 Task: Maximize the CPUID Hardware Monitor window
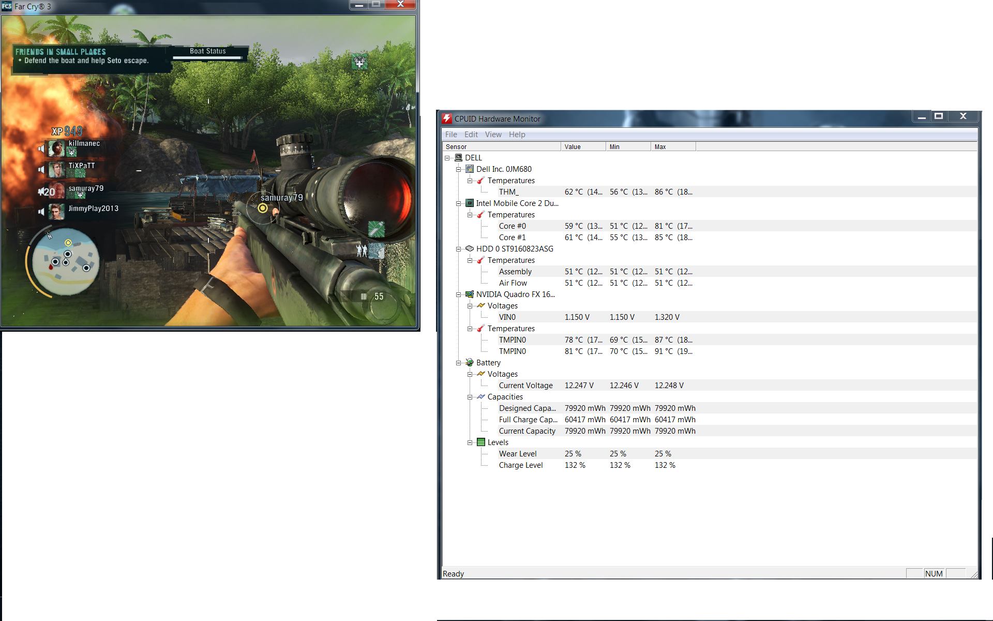coord(939,116)
